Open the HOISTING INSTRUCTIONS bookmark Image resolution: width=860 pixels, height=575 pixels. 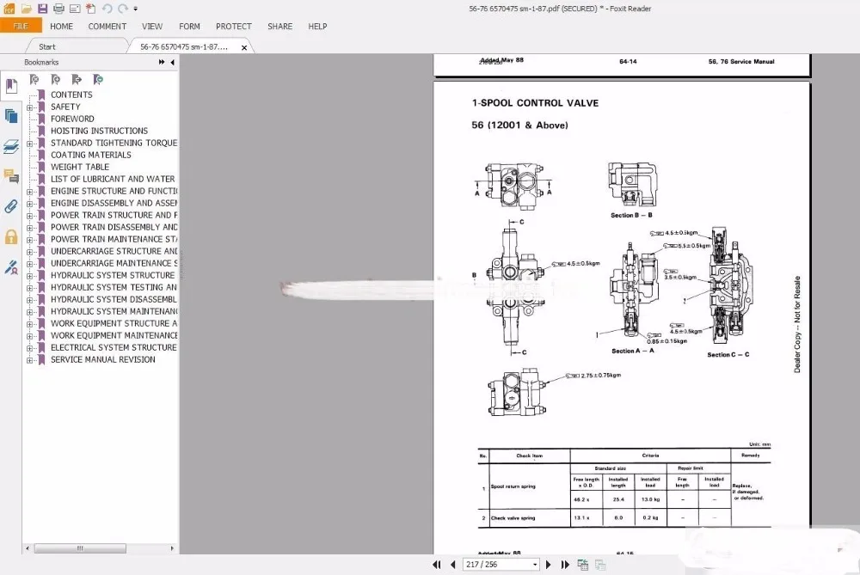99,131
